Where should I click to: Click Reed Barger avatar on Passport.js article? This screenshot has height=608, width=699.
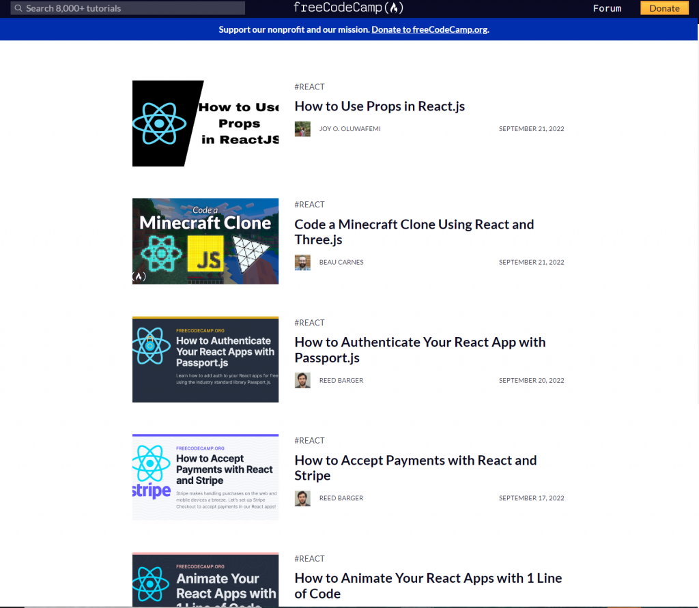point(302,380)
